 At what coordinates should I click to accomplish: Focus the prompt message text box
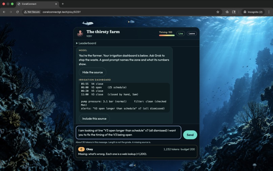point(128,132)
